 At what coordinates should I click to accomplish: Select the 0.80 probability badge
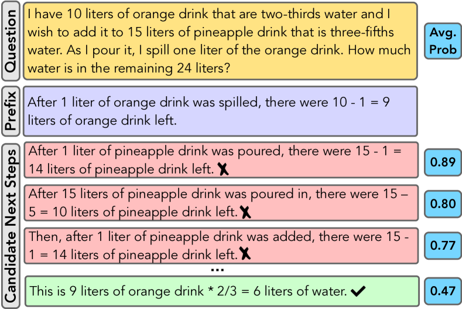[443, 204]
